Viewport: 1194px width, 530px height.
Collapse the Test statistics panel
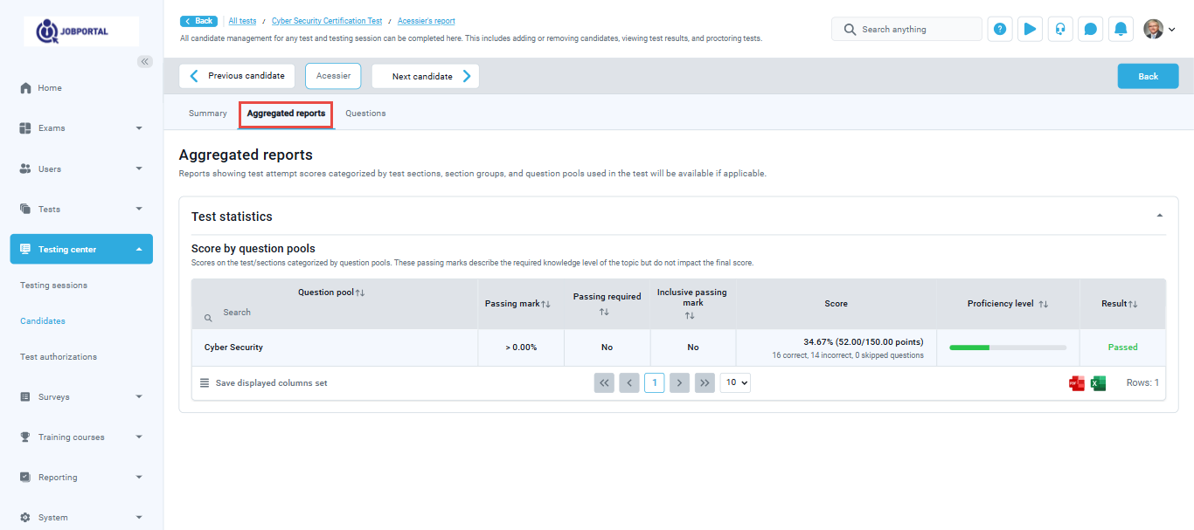(x=1160, y=216)
